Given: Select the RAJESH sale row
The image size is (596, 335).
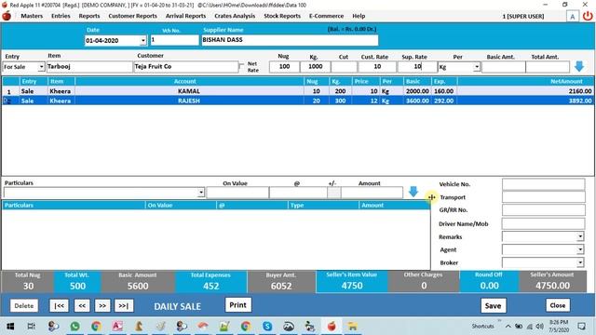Looking at the screenshot, I should tap(298, 100).
